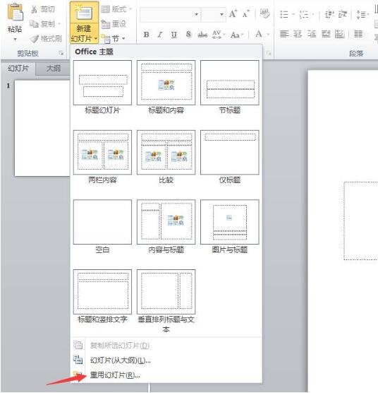Click the Paste clipboard icon
The height and width of the screenshot is (393, 378).
(x=15, y=13)
